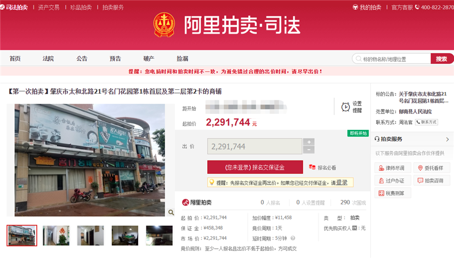The height and width of the screenshot is (258, 454).
Task: Click the 税费测算 service button
Action: [x=393, y=193]
